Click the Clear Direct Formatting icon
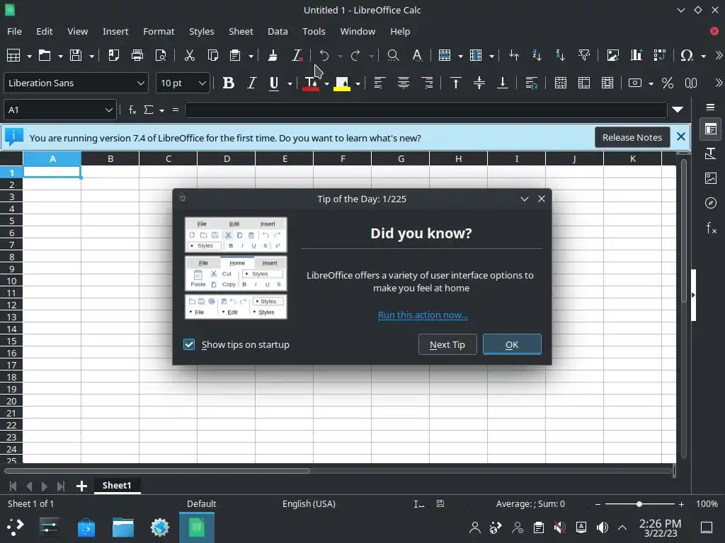Viewport: 725px width, 543px height. 297,55
